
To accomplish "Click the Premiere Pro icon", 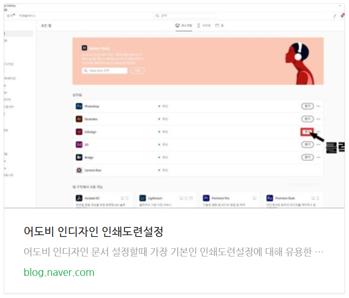I will tap(206, 198).
